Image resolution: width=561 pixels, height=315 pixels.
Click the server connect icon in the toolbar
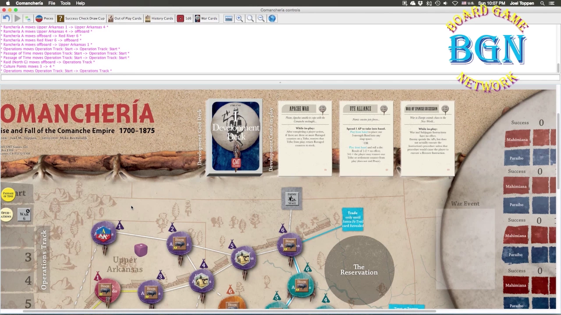pyautogui.click(x=28, y=18)
